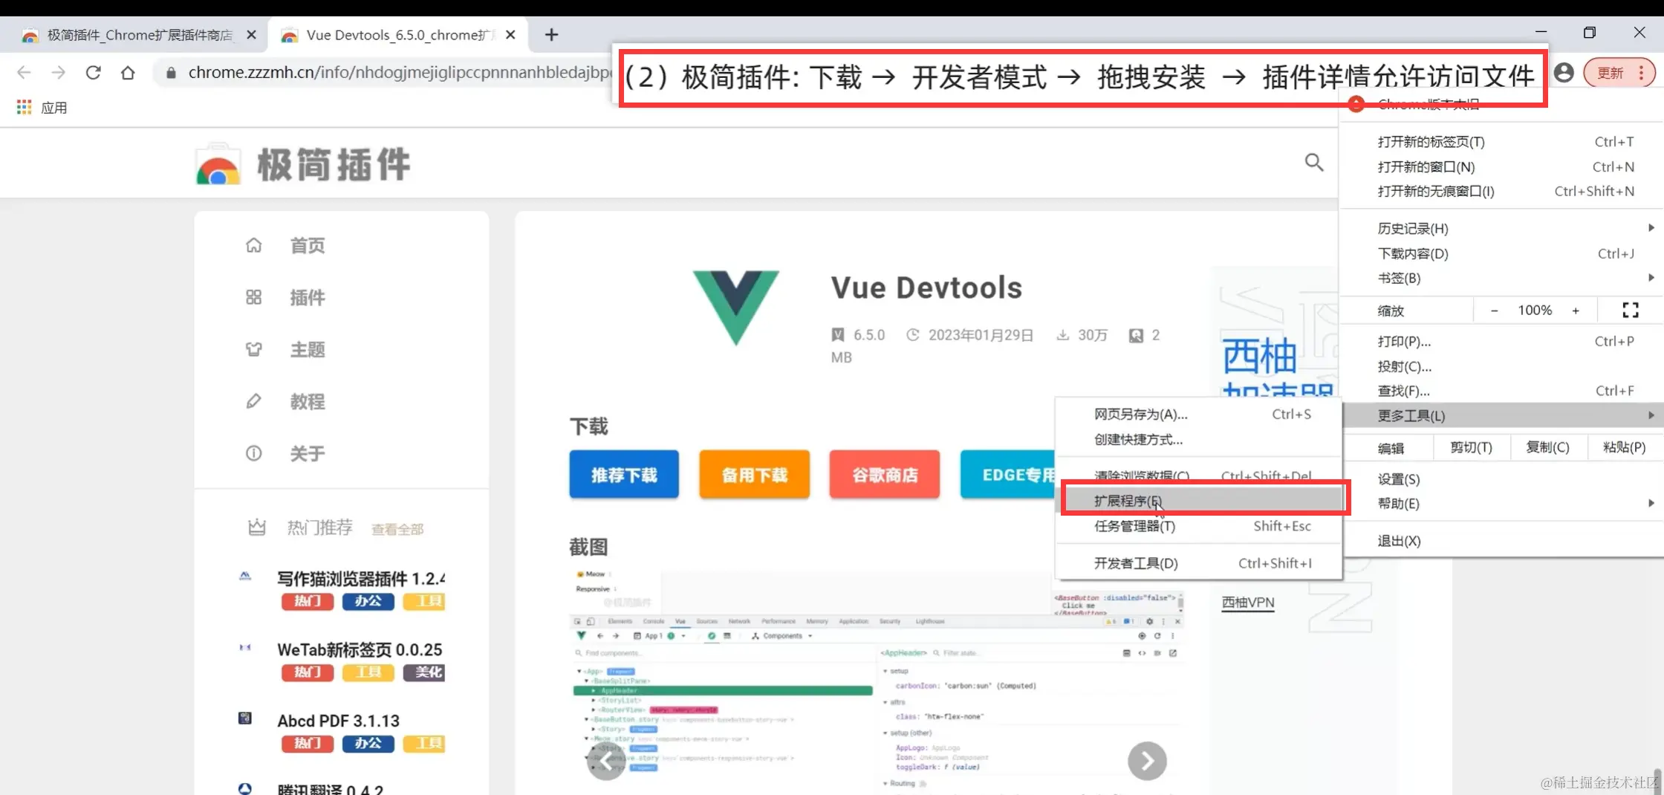The height and width of the screenshot is (795, 1664).
Task: Click 粘贴(P) in the edit row
Action: pos(1624,447)
